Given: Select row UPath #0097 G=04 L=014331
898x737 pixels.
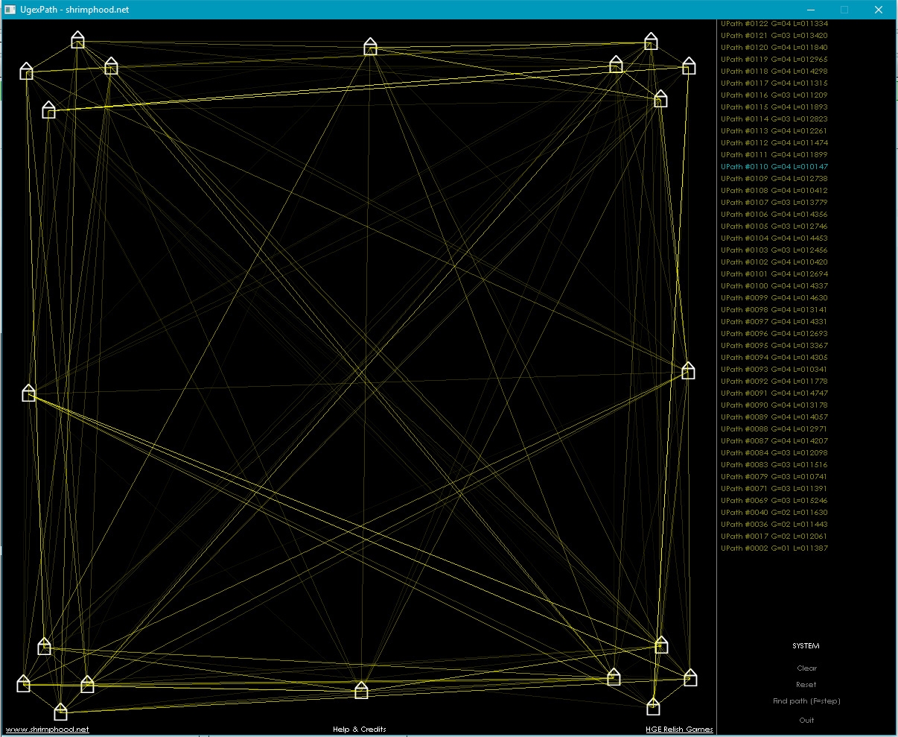Looking at the screenshot, I should click(x=774, y=322).
